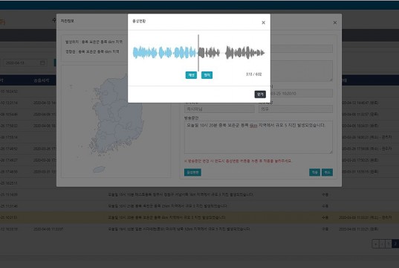Select the 10시 21분 옥천군 table row

[199, 205]
